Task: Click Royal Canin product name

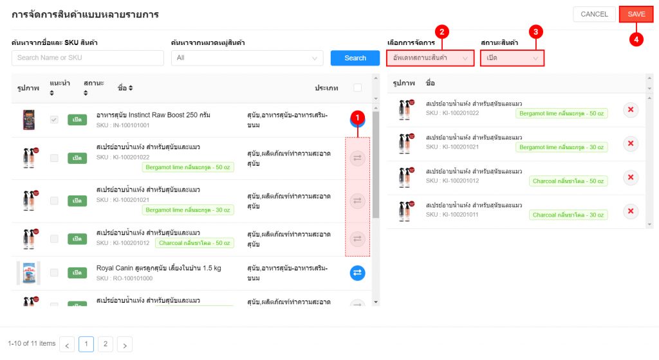Action: 158,268
